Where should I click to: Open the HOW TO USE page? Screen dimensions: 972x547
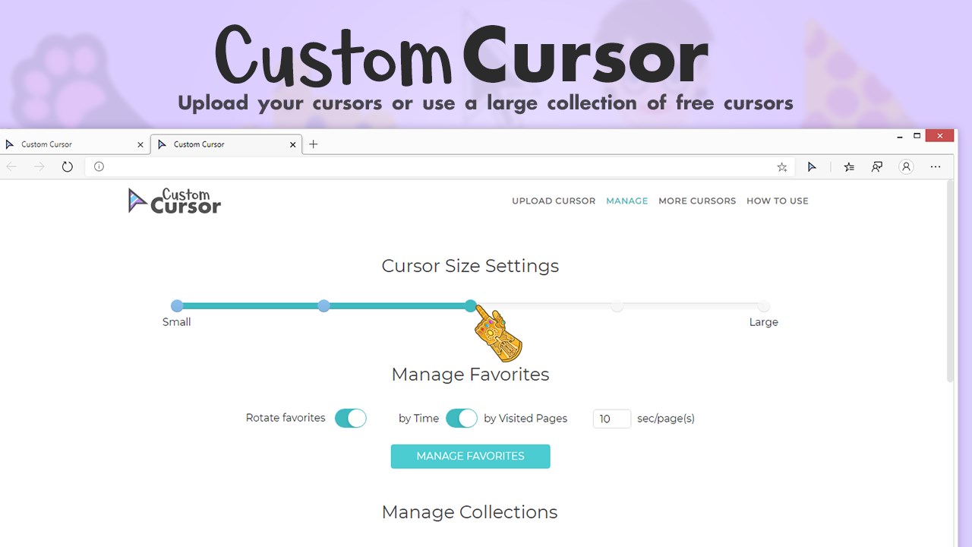778,201
